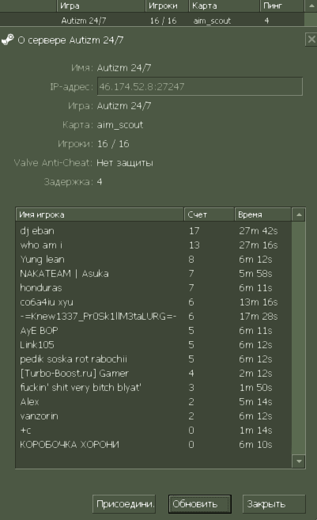The height and width of the screenshot is (520, 317).
Task: Click the player list scroll down arrow
Action: (x=299, y=461)
